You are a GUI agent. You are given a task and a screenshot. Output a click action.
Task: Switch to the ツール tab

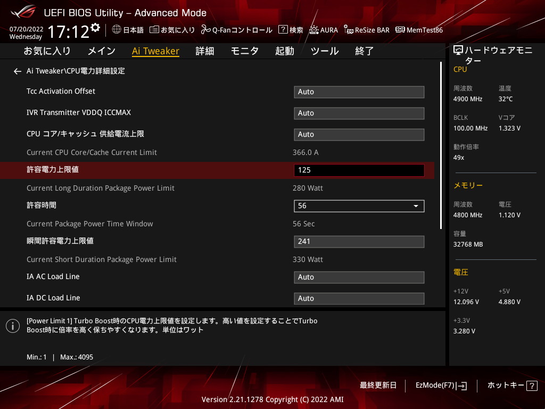(325, 51)
